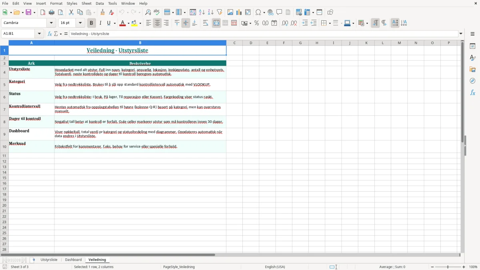This screenshot has height=270, width=480.
Task: Export directly as PDF
Action: tap(43, 12)
